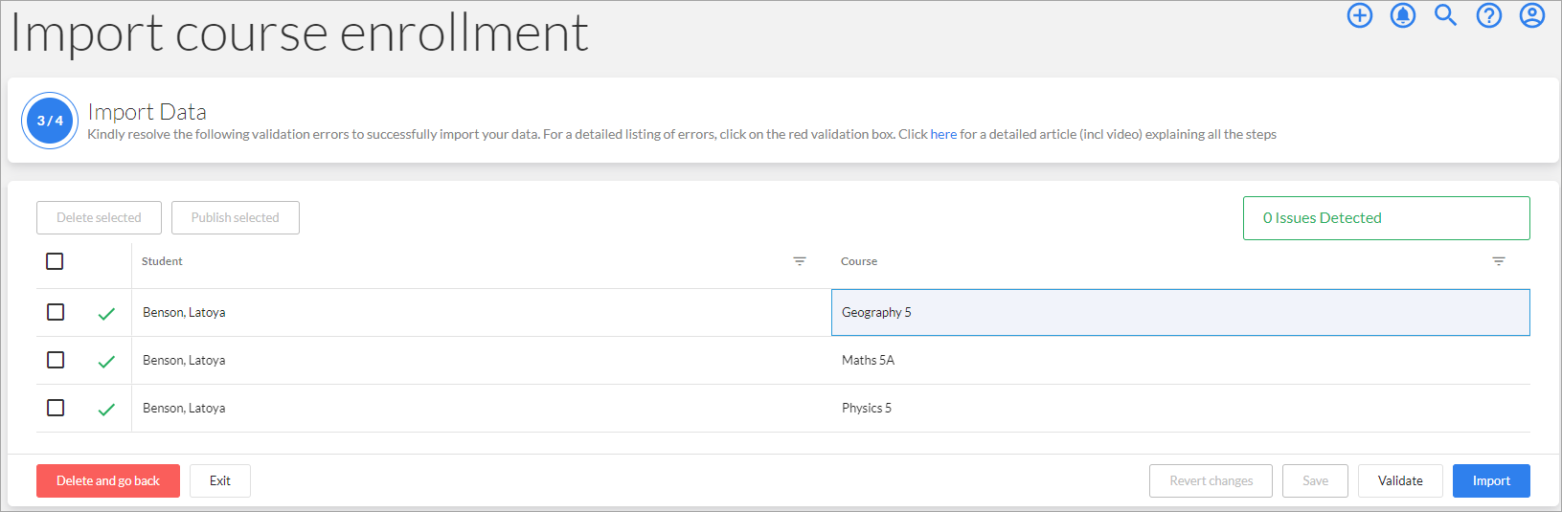Click Delete and go back button
The width and height of the screenshot is (1562, 512).
(x=108, y=480)
